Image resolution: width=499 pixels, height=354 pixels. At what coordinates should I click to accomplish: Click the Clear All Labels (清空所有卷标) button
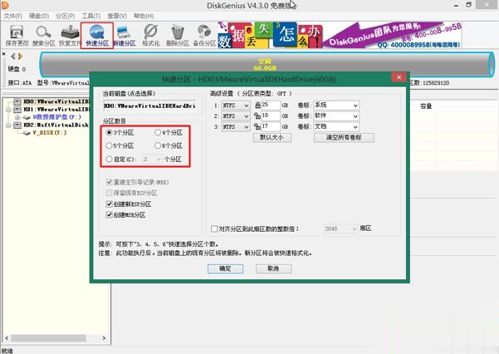click(x=344, y=137)
